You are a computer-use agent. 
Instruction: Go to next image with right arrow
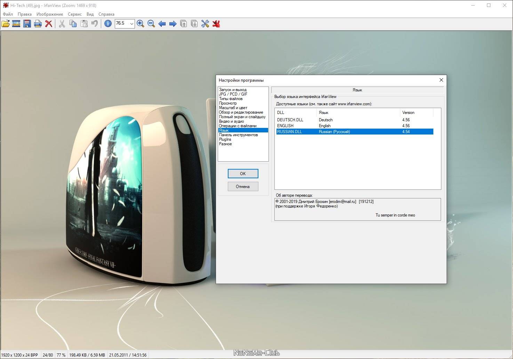coord(173,24)
